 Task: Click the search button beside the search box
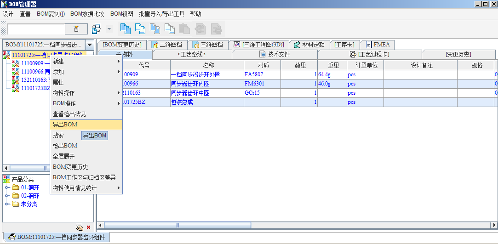[x=76, y=29]
